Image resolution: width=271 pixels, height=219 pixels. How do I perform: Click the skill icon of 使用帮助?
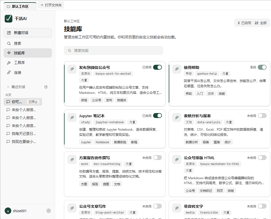tap(177, 69)
